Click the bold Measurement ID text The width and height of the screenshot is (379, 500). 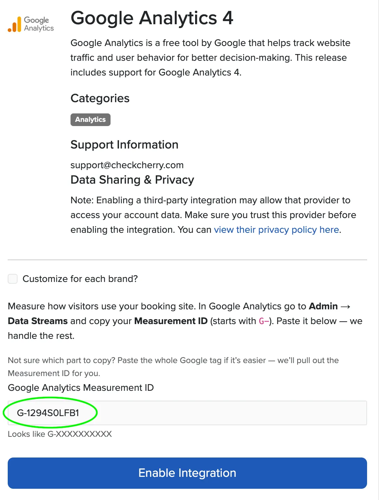171,321
